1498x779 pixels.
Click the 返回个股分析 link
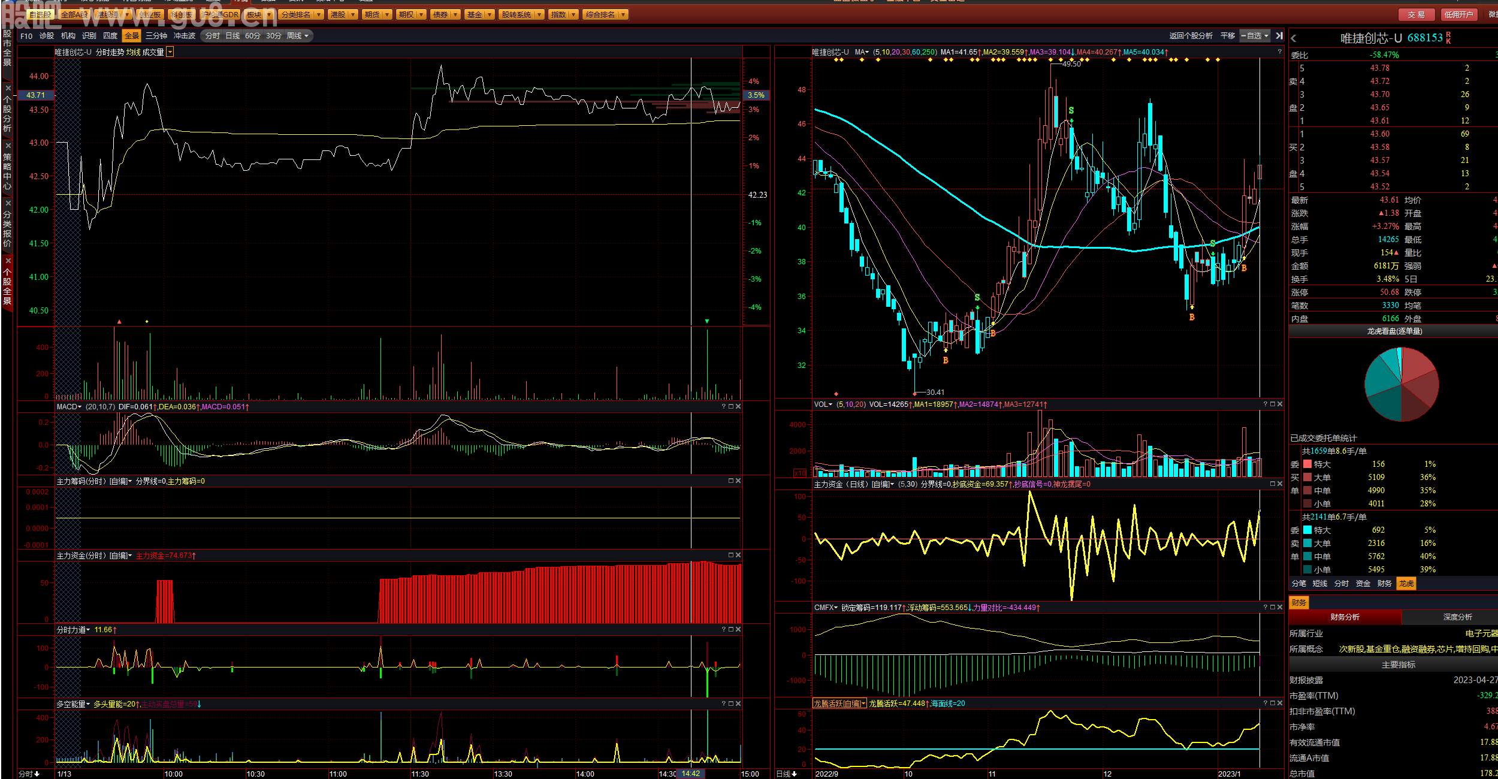pos(1191,36)
